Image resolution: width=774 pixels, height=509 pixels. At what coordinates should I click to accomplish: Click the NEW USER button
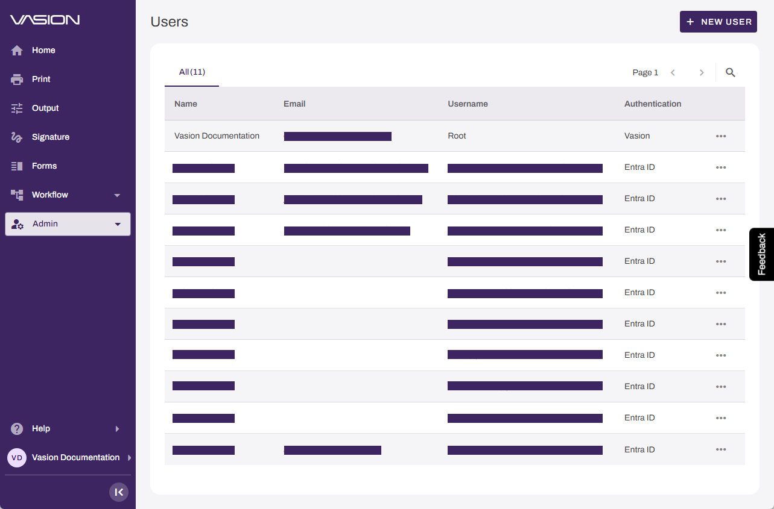(x=718, y=22)
